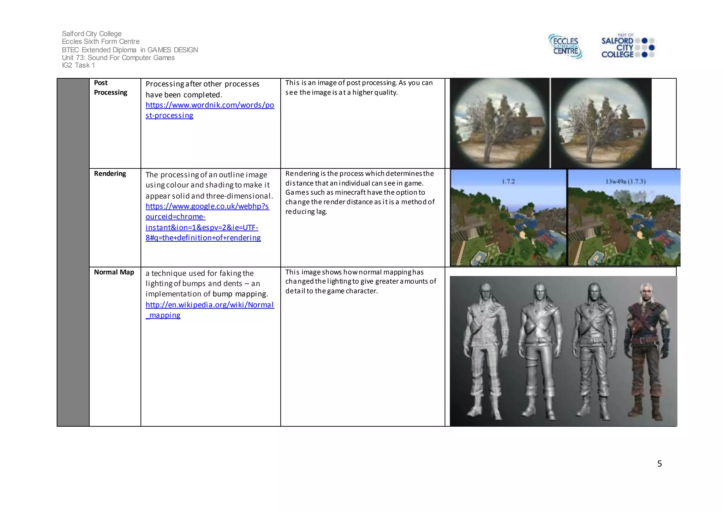Click header 'Unit 73: Sound For Computer Games'
This screenshot has width=723, height=511.
click(118, 58)
